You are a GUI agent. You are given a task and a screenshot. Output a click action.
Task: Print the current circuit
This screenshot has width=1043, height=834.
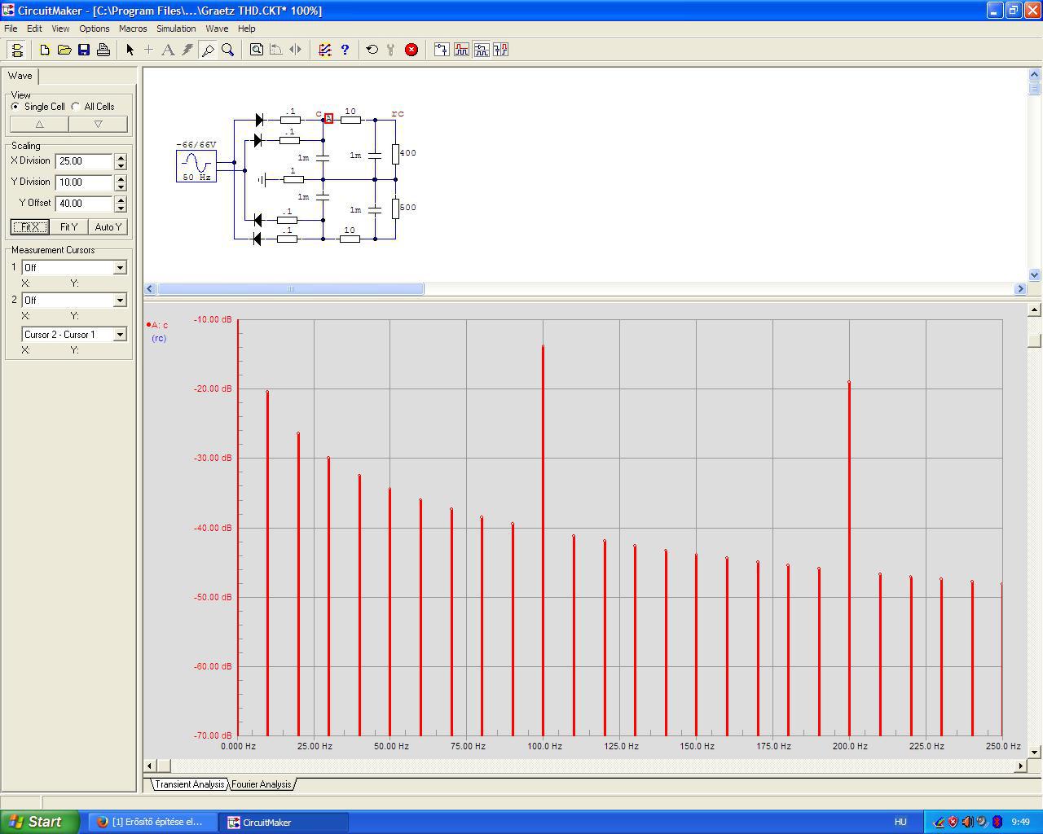coord(103,50)
